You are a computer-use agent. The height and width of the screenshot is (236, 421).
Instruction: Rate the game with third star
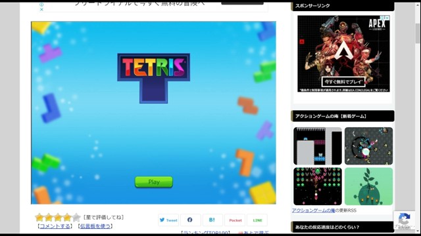(x=58, y=217)
